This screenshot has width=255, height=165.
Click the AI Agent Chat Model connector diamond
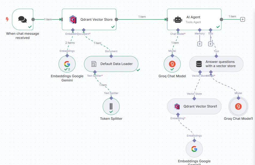click(x=178, y=30)
